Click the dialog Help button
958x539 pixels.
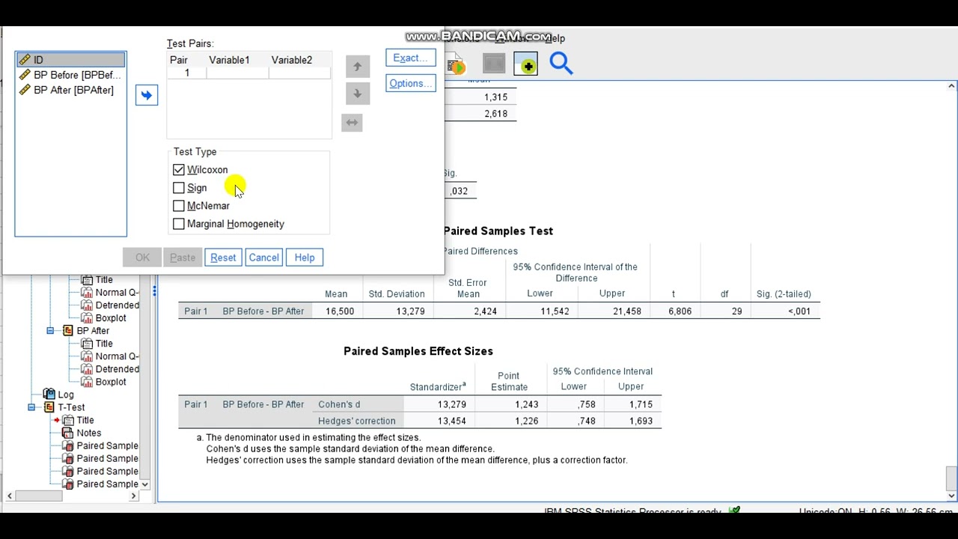[x=305, y=258]
